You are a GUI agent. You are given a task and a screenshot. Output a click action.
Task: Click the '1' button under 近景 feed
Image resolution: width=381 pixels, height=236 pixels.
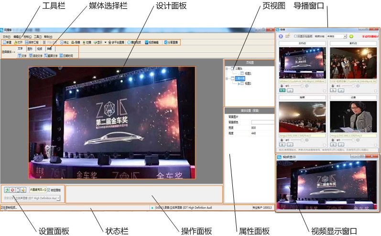333,144
